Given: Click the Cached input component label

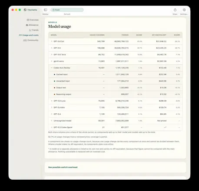Looking at the screenshot, I should pos(62,74).
